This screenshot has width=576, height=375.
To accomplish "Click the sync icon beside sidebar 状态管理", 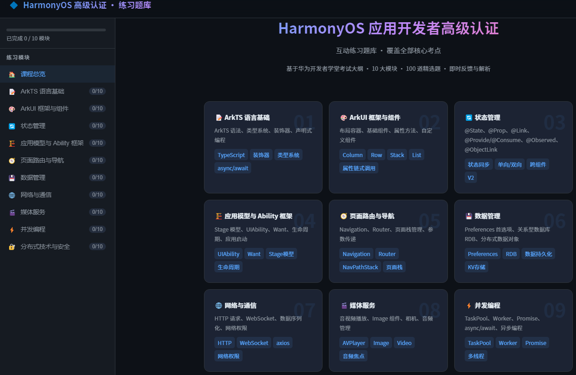I will click(12, 126).
